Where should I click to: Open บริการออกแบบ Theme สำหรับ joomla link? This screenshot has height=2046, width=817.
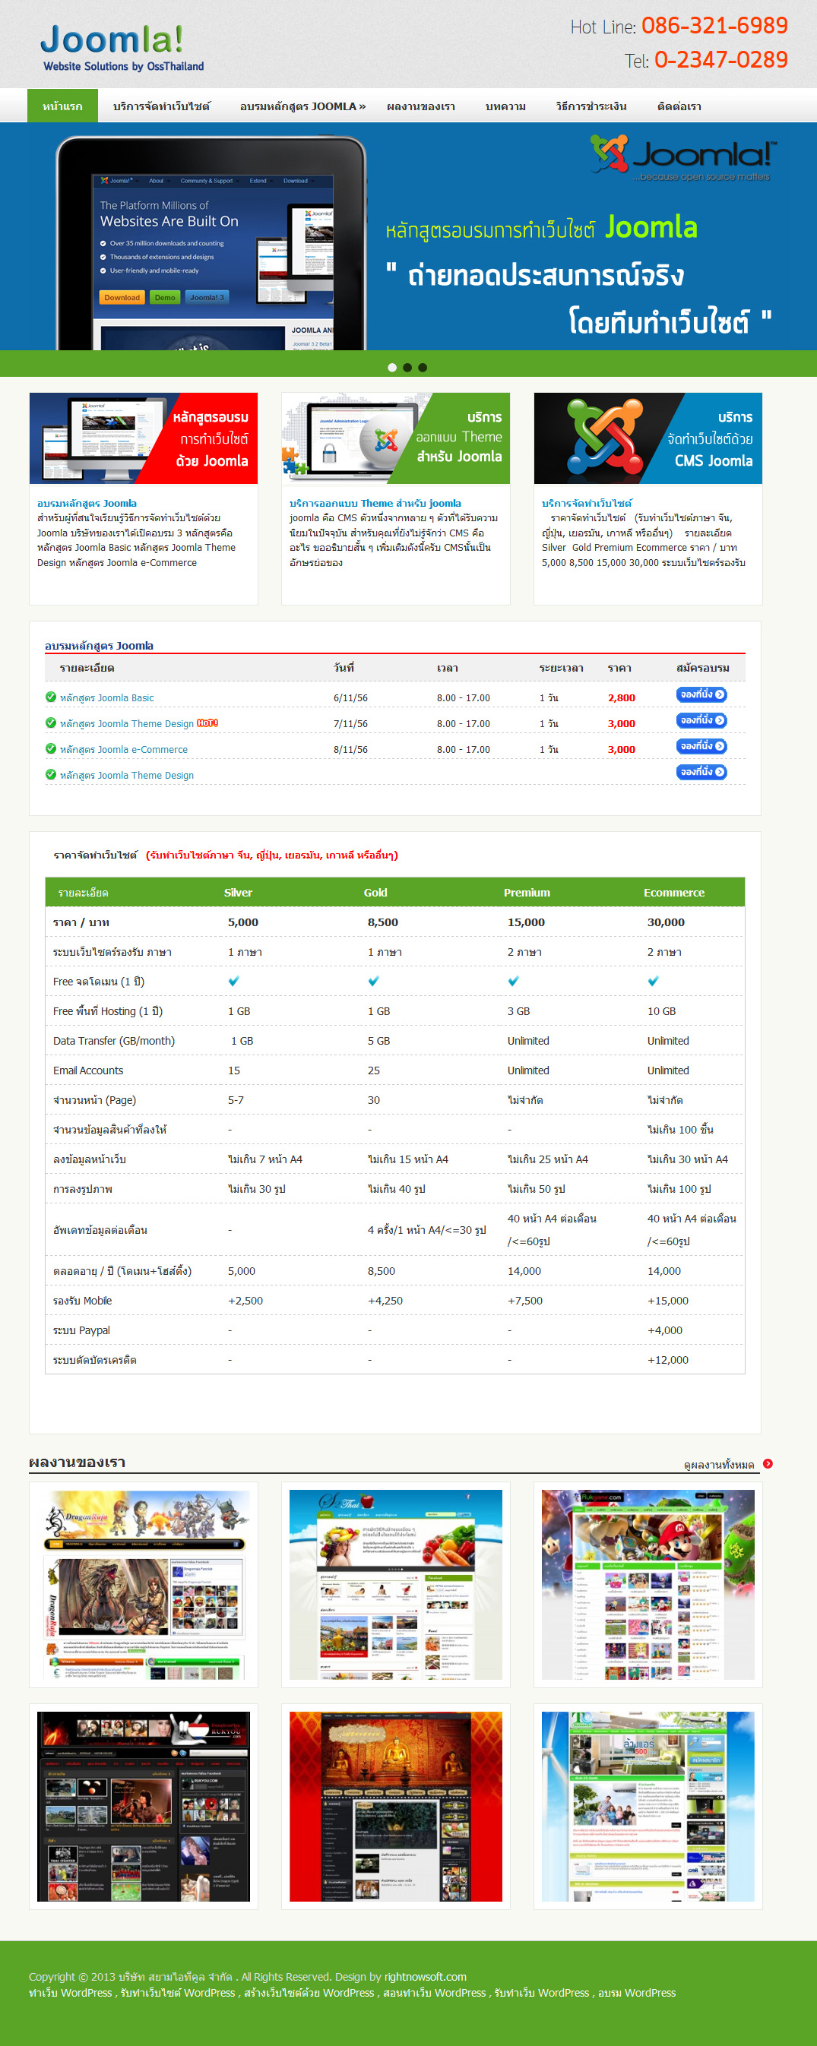coord(375,503)
